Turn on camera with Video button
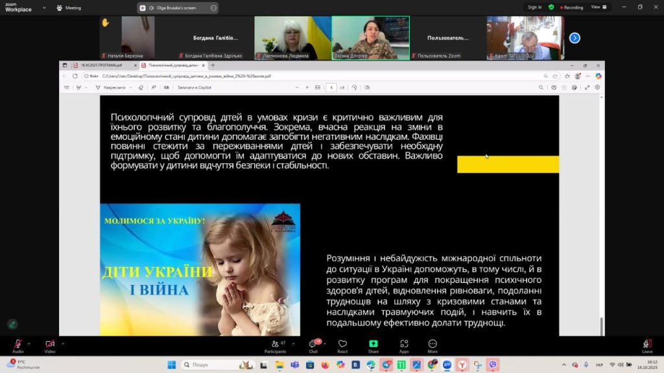This screenshot has width=664, height=373. 50,345
